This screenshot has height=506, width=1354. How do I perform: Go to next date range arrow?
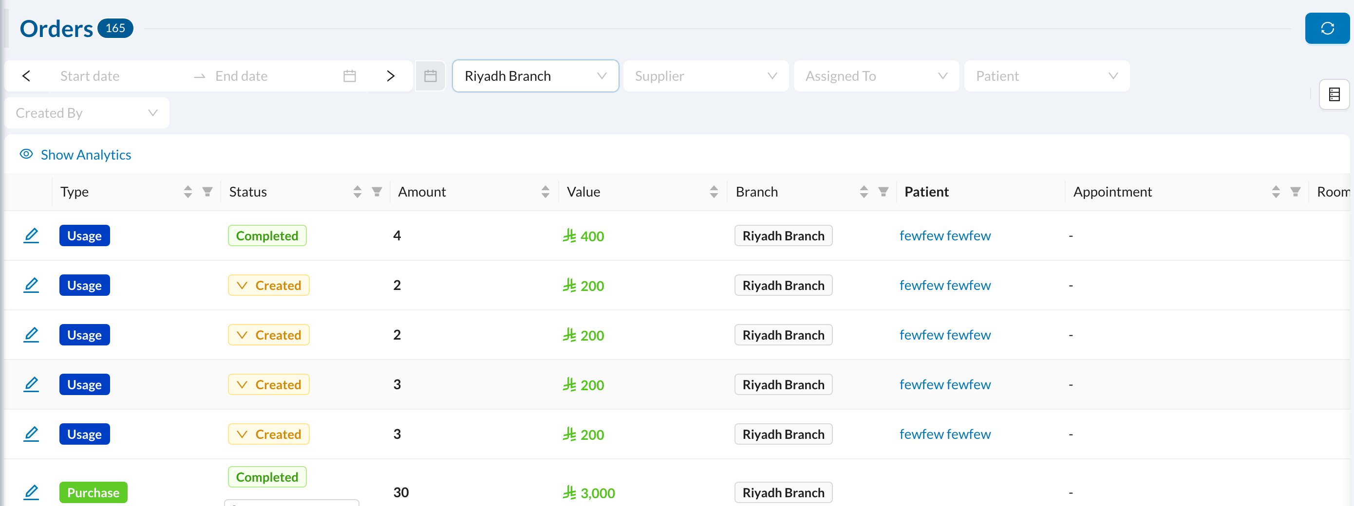390,76
